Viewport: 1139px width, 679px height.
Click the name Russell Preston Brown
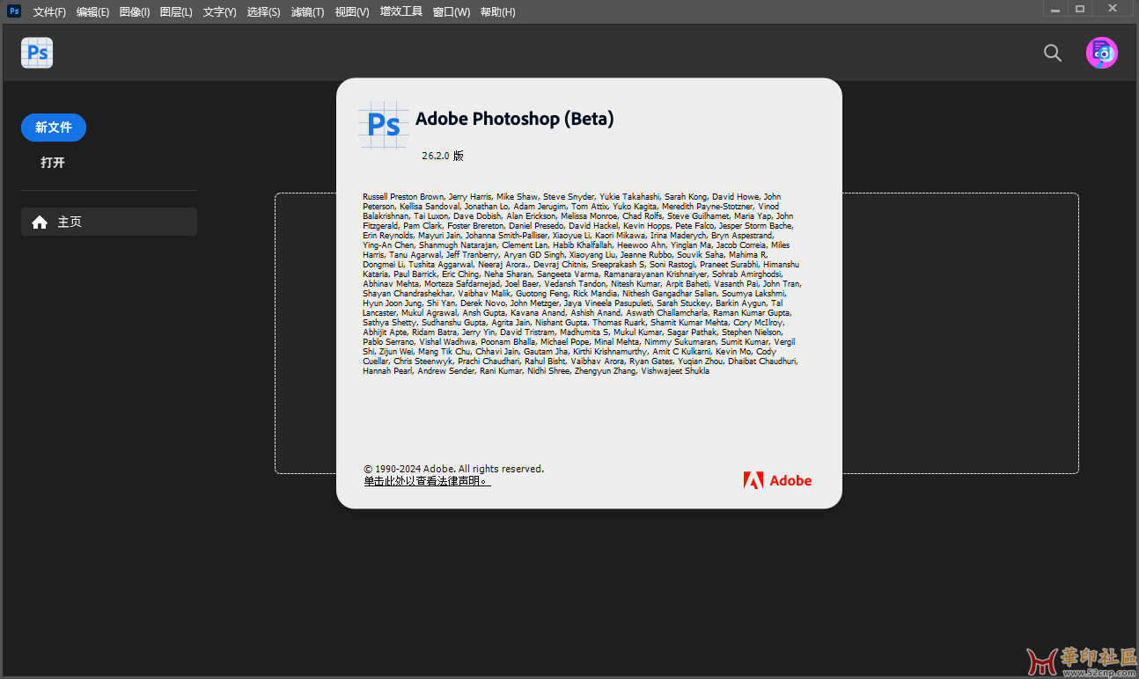(403, 197)
